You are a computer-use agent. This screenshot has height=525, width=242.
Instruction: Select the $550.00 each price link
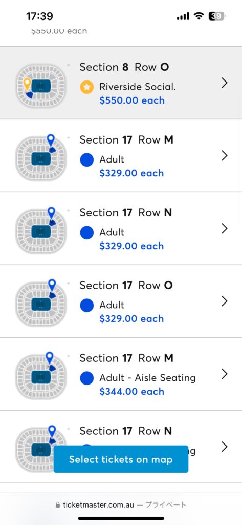(132, 100)
